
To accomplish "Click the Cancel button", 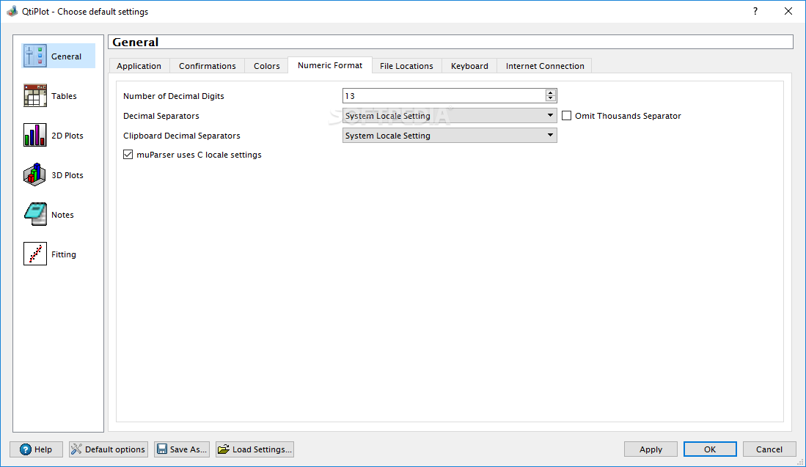I will coord(769,449).
